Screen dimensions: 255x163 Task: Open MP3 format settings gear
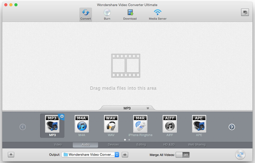(x=62, y=116)
